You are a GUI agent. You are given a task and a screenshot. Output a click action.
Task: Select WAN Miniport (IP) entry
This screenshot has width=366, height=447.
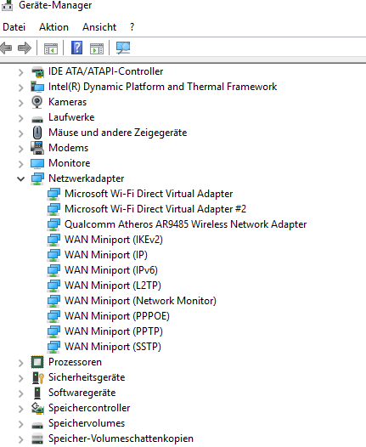tap(106, 255)
